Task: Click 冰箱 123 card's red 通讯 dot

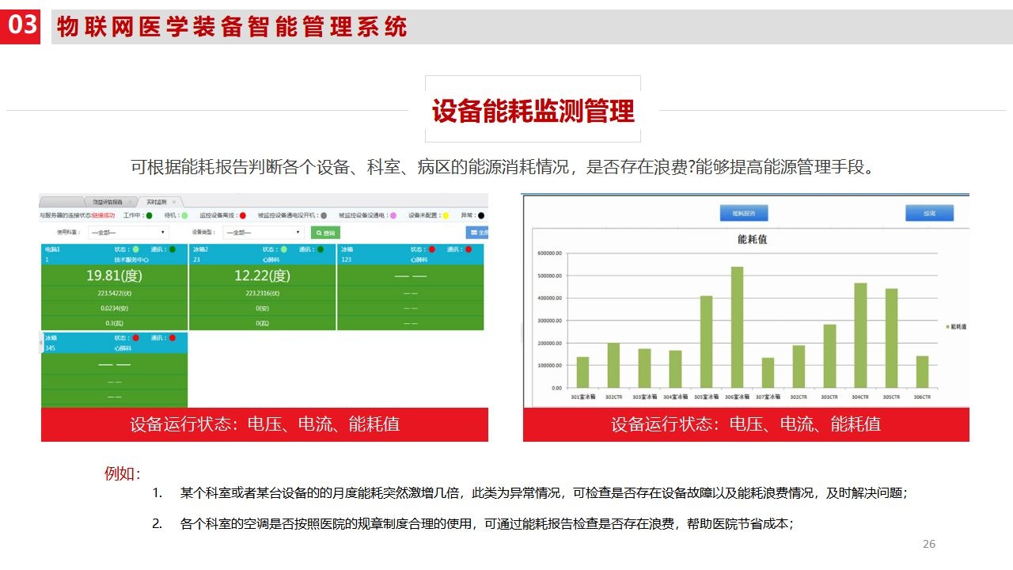Action: [x=469, y=249]
